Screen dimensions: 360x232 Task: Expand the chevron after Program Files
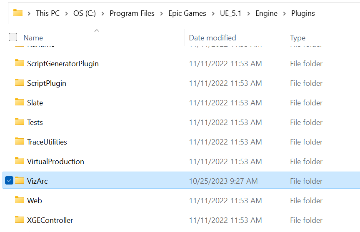(161, 13)
